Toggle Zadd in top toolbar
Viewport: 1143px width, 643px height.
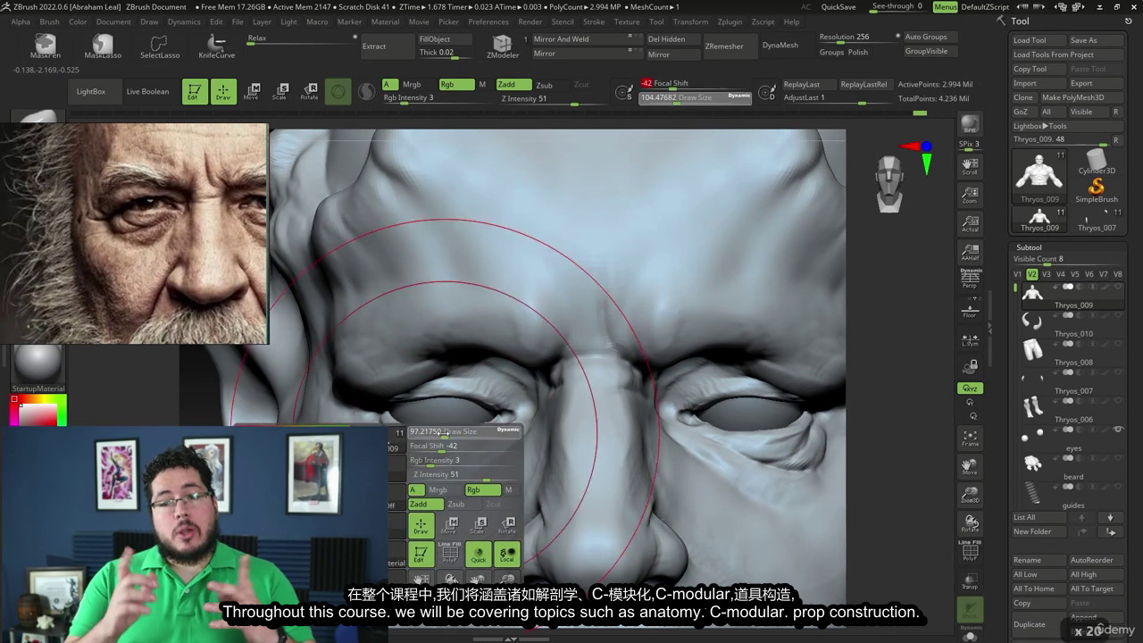[513, 85]
